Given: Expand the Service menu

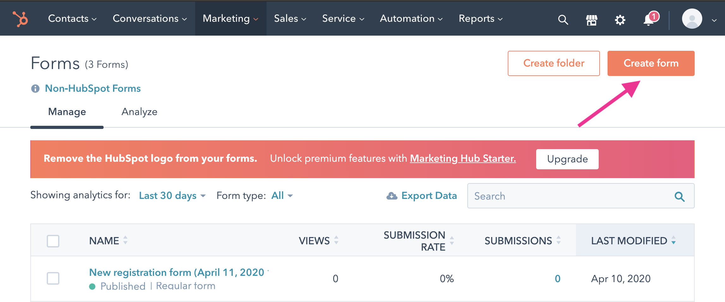Looking at the screenshot, I should [343, 19].
